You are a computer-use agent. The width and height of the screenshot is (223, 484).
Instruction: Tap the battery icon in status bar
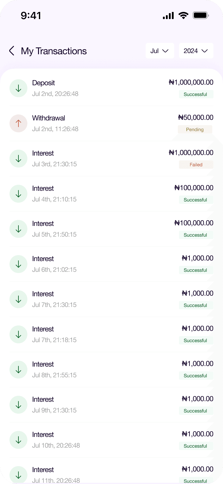pyautogui.click(x=201, y=15)
